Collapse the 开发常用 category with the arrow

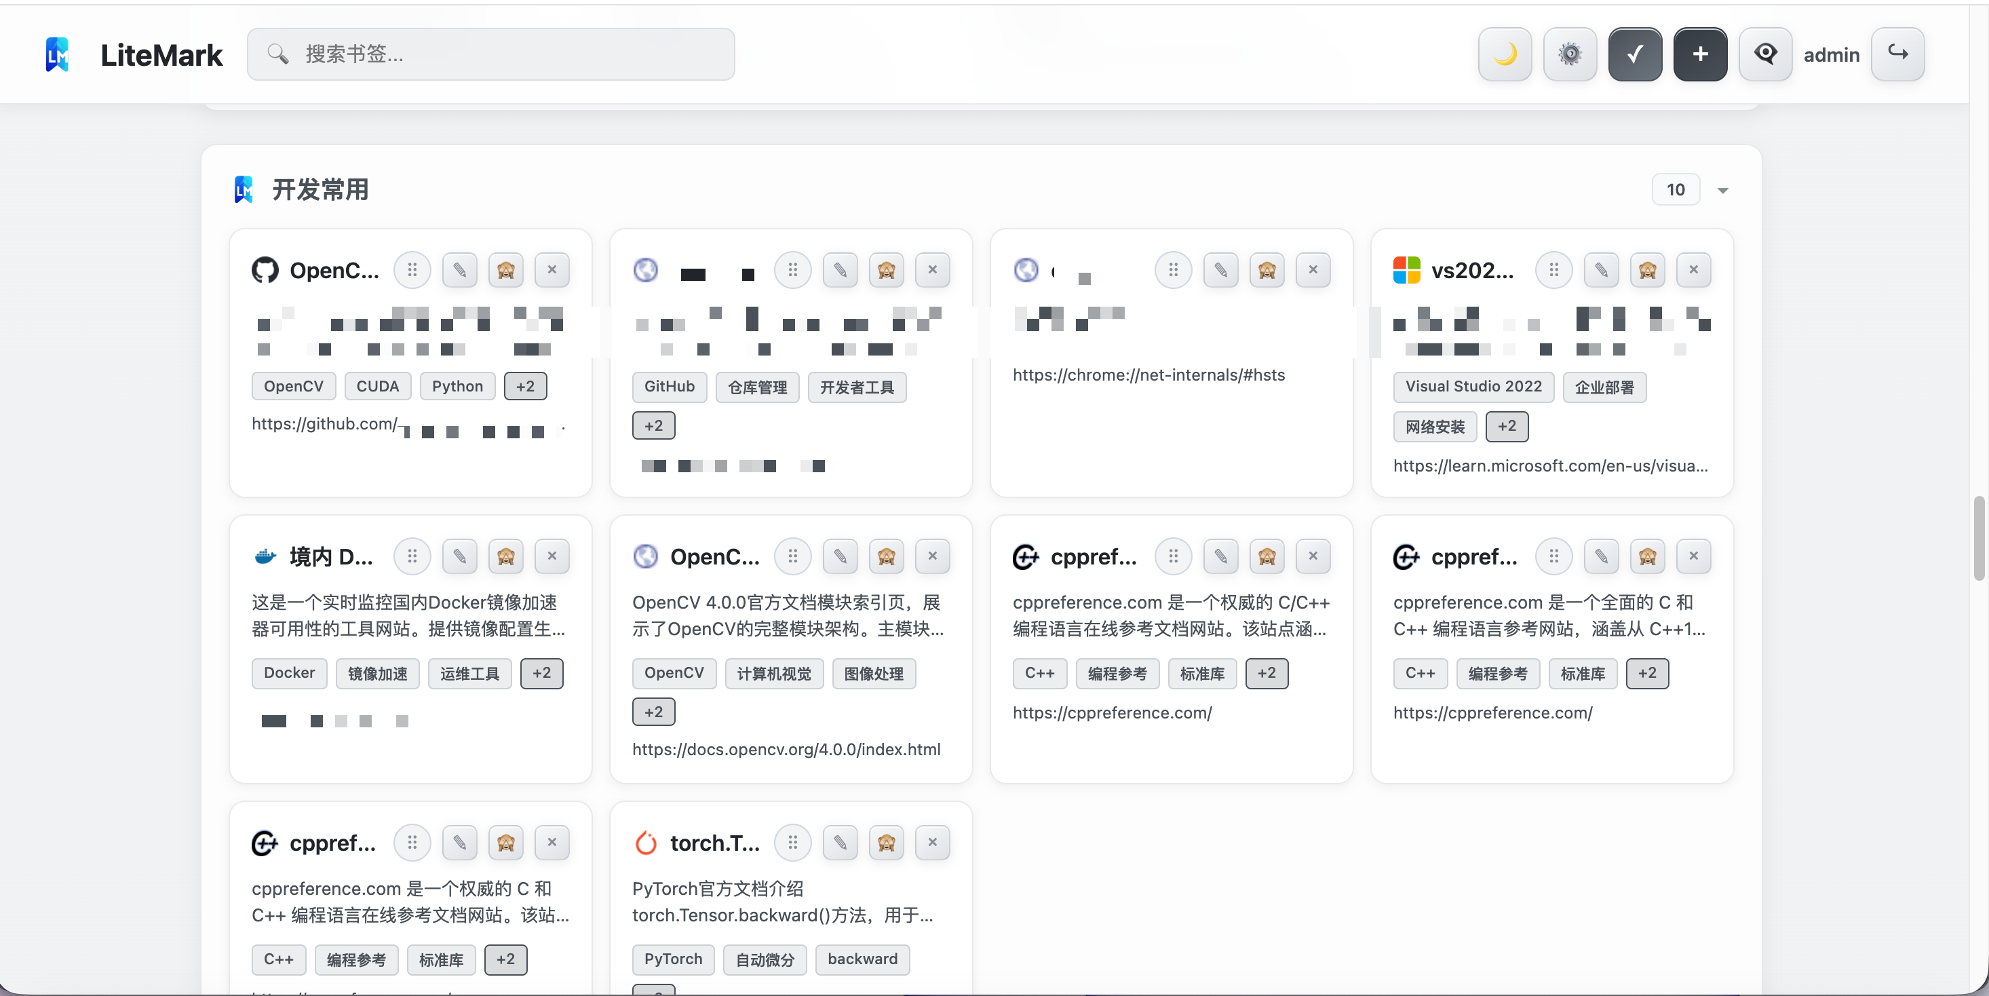click(1722, 191)
